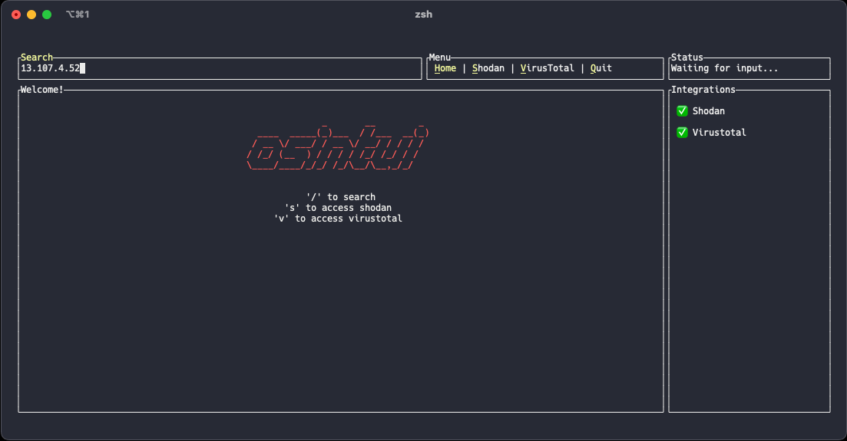Viewport: 847px width, 441px height.
Task: Click the zsh window title
Action: (x=424, y=15)
